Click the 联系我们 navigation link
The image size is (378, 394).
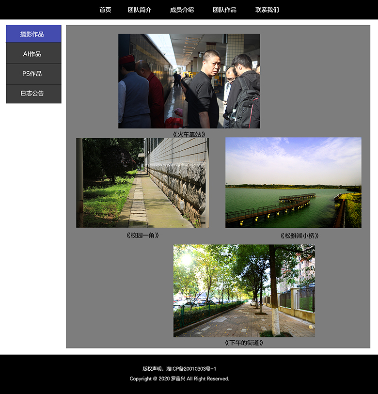[267, 10]
